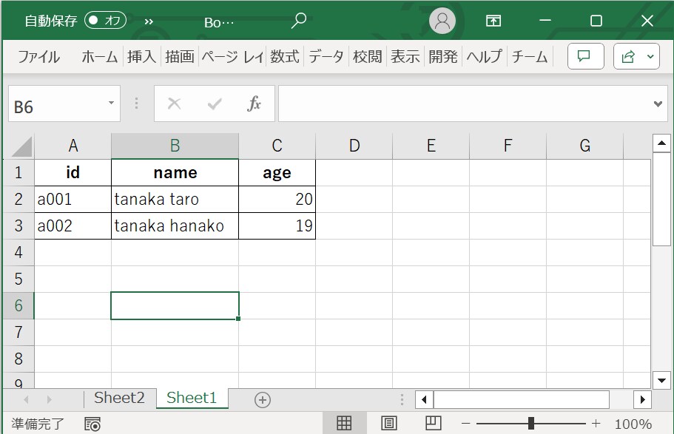Click the share icon button
The height and width of the screenshot is (434, 674).
click(x=628, y=56)
